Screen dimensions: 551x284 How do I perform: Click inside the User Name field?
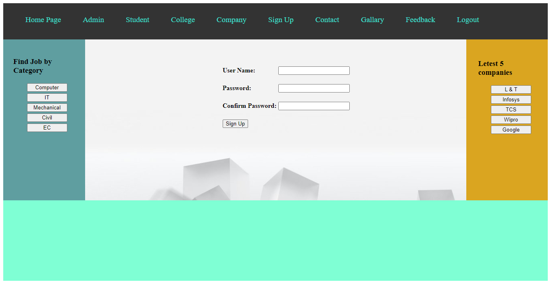click(314, 70)
